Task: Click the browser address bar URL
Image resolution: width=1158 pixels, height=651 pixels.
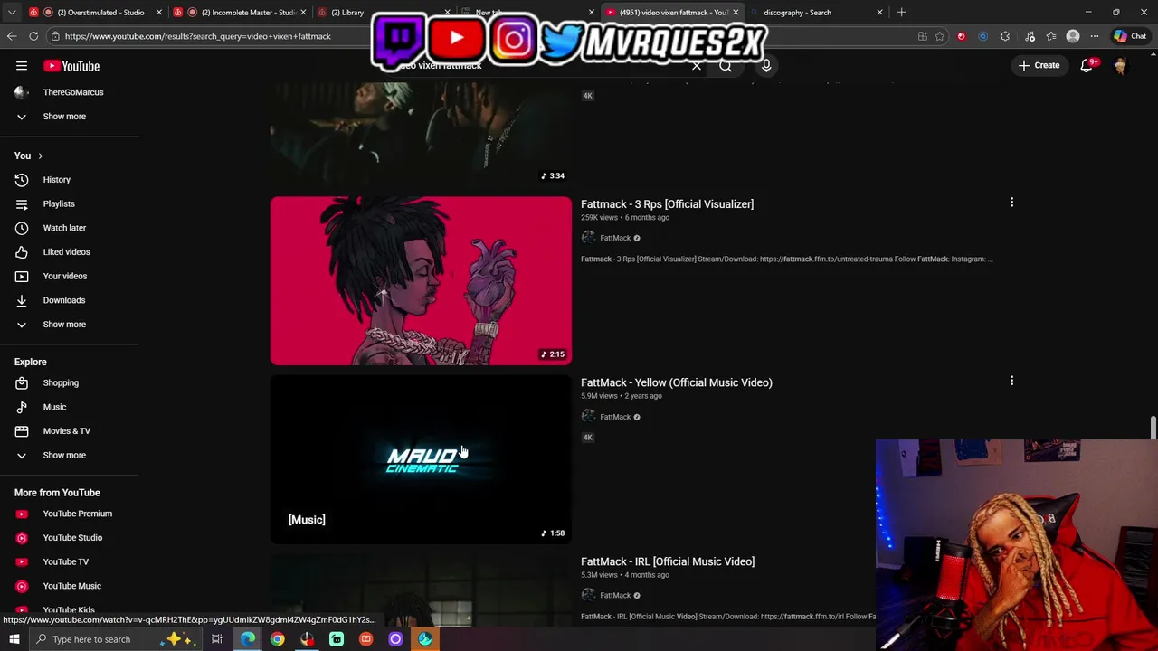Action: (x=197, y=36)
